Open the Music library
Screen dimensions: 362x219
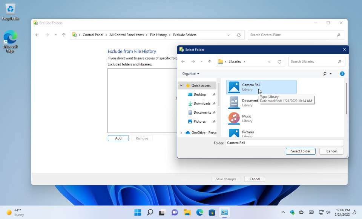(247, 117)
